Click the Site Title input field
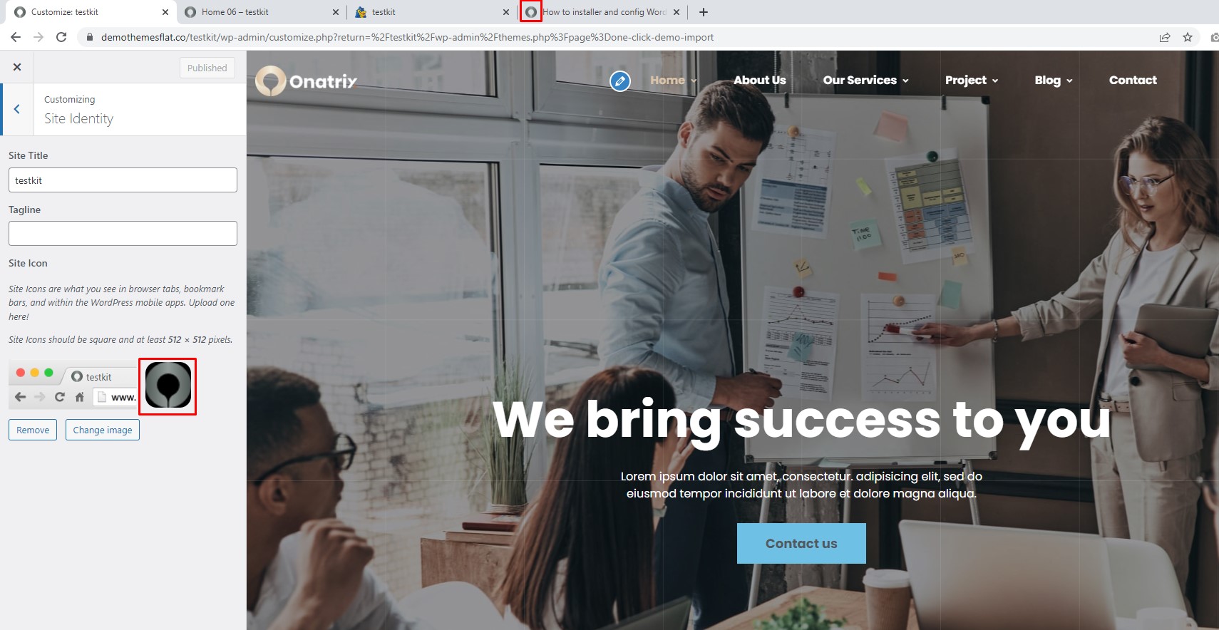The height and width of the screenshot is (630, 1219). coord(123,180)
